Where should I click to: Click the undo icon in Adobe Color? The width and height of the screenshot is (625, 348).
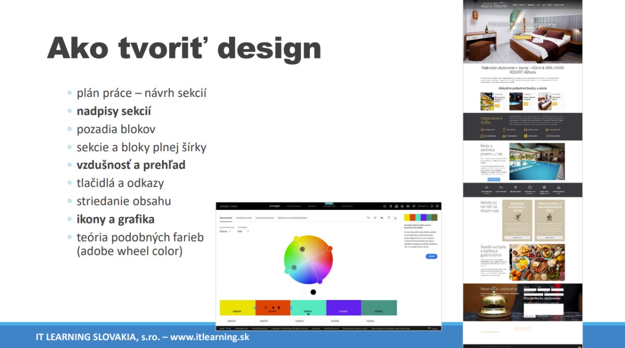[x=369, y=218]
